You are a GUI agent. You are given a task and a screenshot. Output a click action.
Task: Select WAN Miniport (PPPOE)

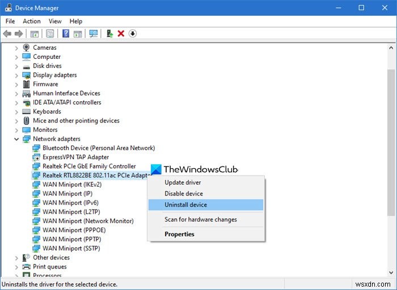[74, 230]
